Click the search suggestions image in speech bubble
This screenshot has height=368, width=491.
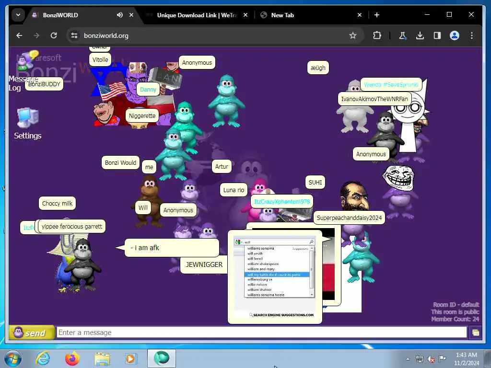point(274,277)
